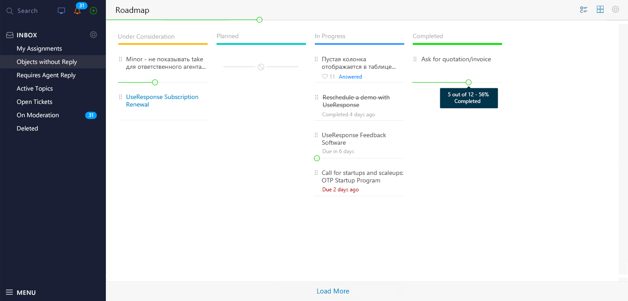Click drag handle beside Ask for quotation/invoice

tap(415, 59)
